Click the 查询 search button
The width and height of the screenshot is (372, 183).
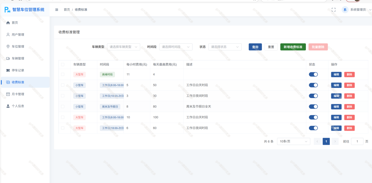[x=255, y=47]
